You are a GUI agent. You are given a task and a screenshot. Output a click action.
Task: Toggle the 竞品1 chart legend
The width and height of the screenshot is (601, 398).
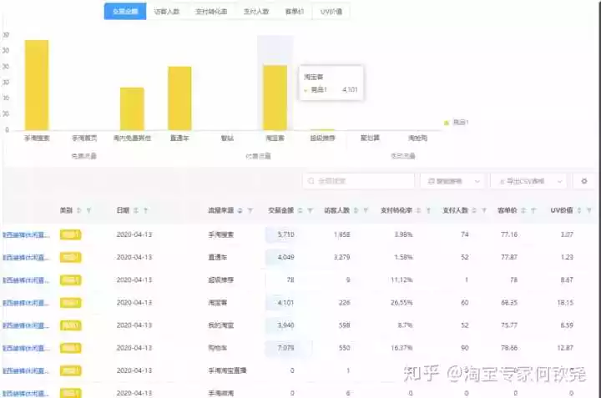(x=456, y=122)
